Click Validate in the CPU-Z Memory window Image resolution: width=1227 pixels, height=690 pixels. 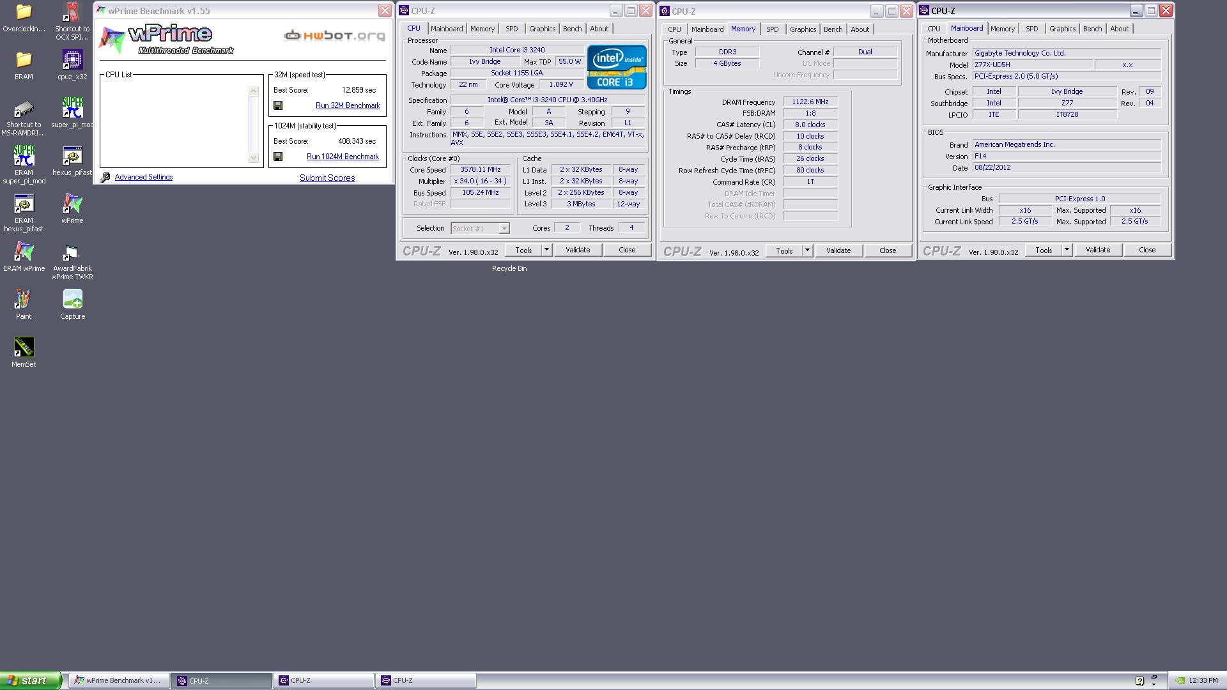pos(838,250)
